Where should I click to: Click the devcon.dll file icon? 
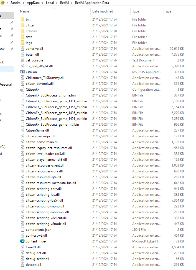(x=22, y=265)
